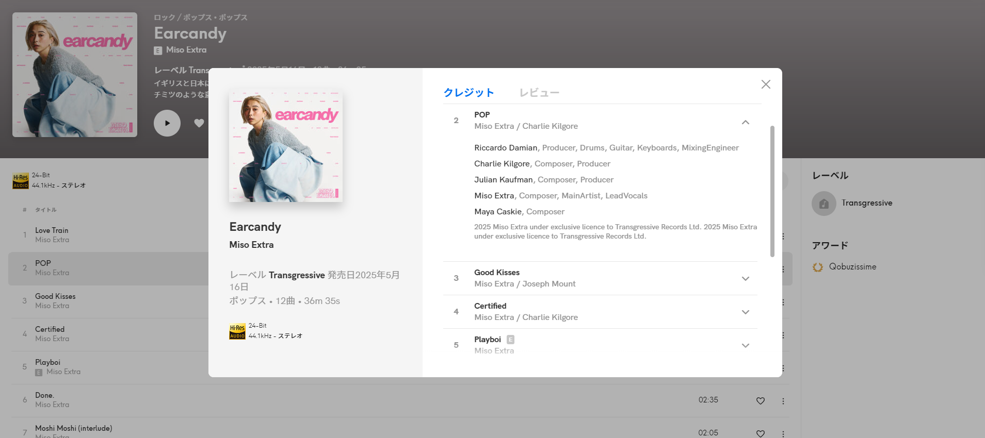This screenshot has width=985, height=438.
Task: Select the クレジット tab
Action: point(469,93)
